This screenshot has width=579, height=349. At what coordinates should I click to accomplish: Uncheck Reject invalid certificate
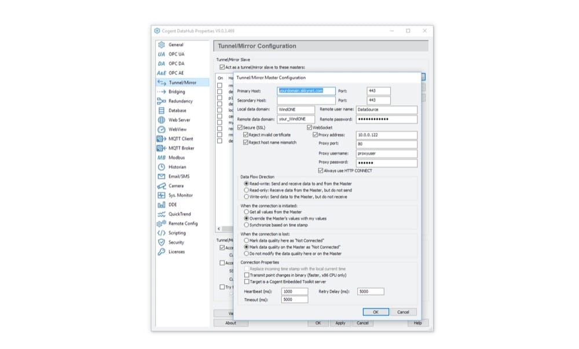[x=245, y=135]
